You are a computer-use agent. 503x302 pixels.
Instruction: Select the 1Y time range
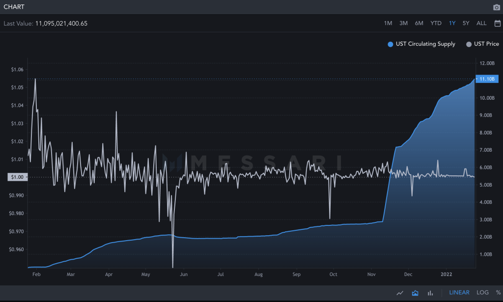coord(452,23)
